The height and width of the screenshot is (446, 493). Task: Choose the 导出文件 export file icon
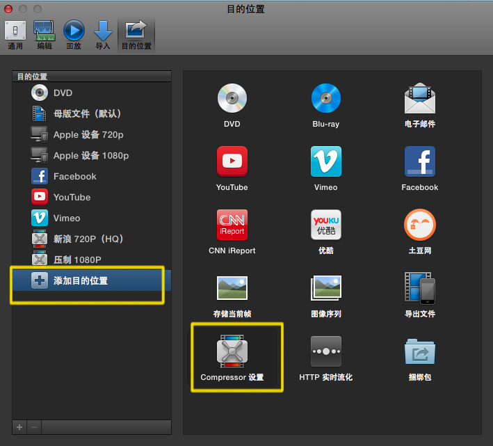coord(419,288)
